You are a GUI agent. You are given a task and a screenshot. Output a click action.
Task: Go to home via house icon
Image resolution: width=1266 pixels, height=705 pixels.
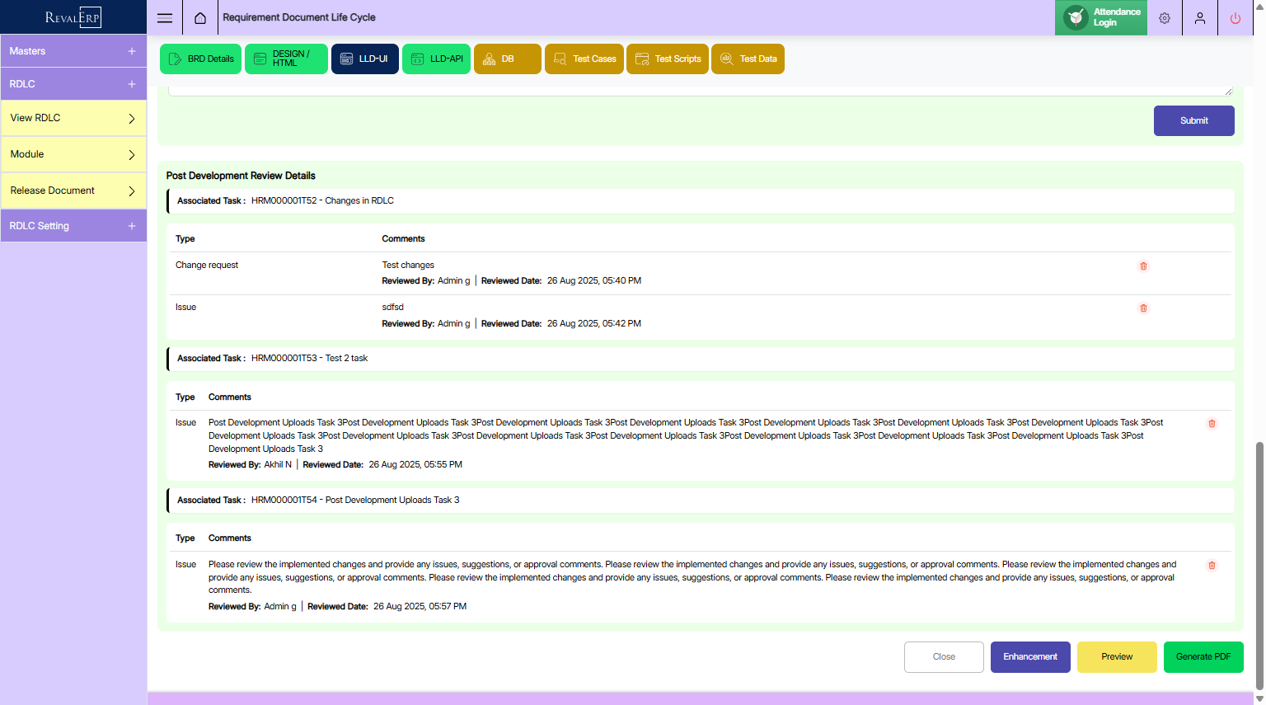200,18
